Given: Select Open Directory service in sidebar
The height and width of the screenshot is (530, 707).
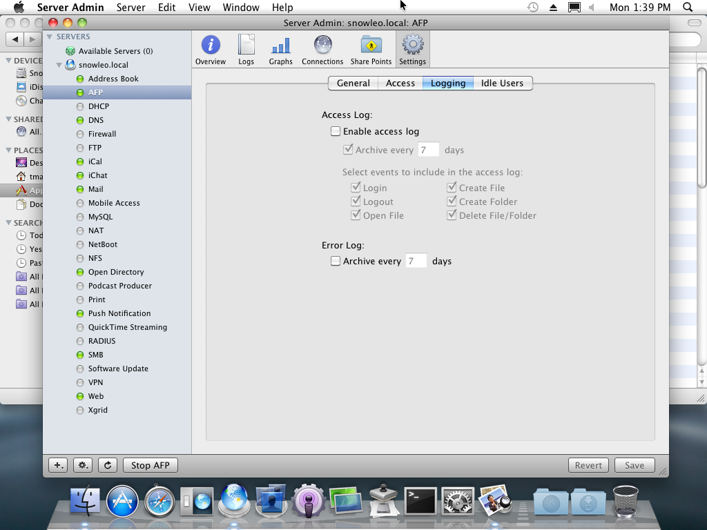Looking at the screenshot, I should [117, 272].
